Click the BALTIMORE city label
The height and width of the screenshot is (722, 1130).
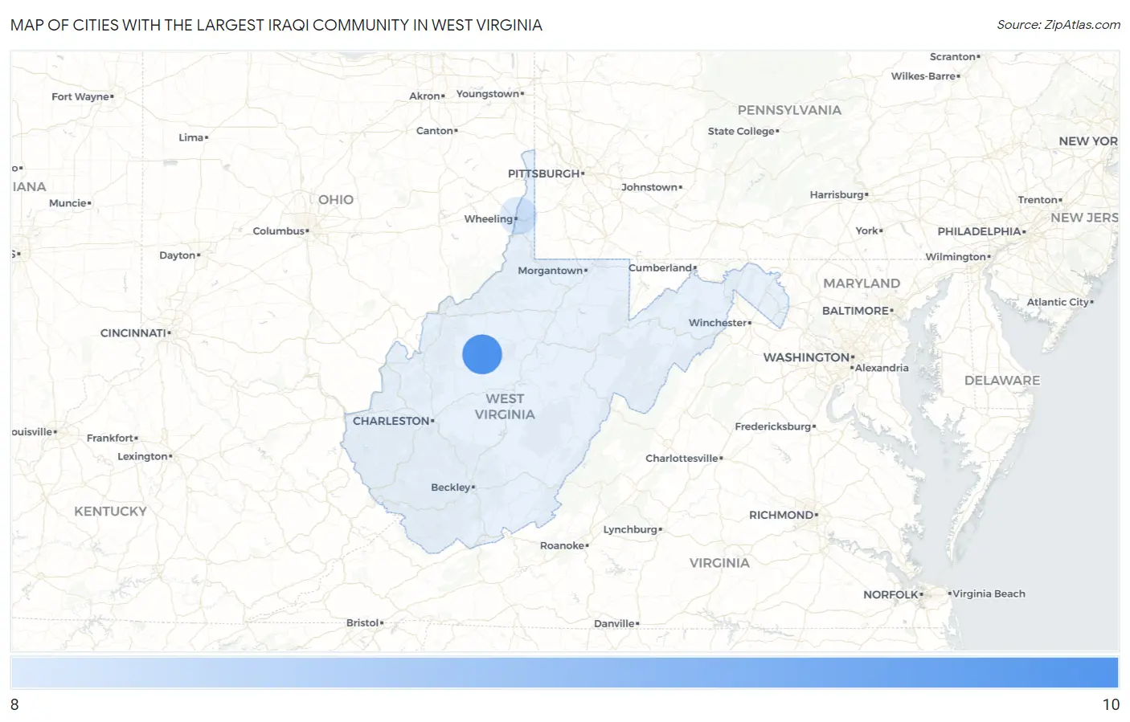(856, 311)
